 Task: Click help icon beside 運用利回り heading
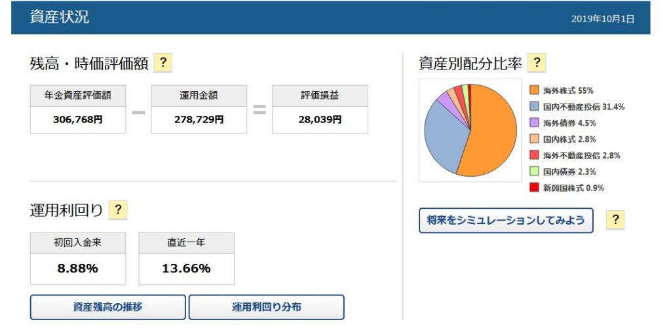pyautogui.click(x=117, y=210)
